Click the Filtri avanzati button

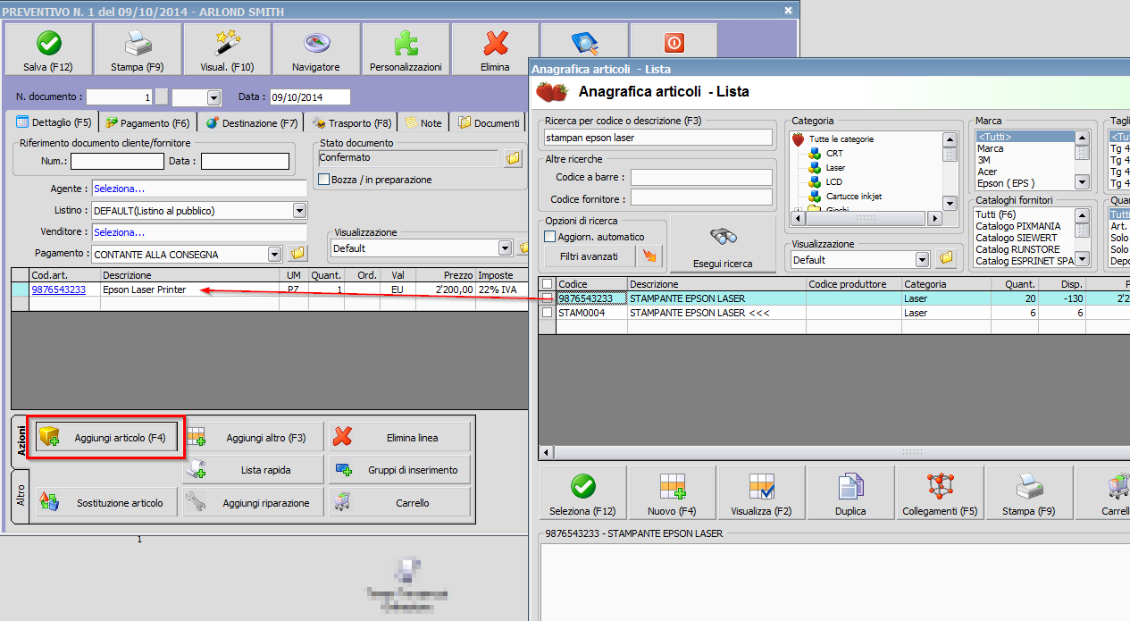pyautogui.click(x=590, y=256)
